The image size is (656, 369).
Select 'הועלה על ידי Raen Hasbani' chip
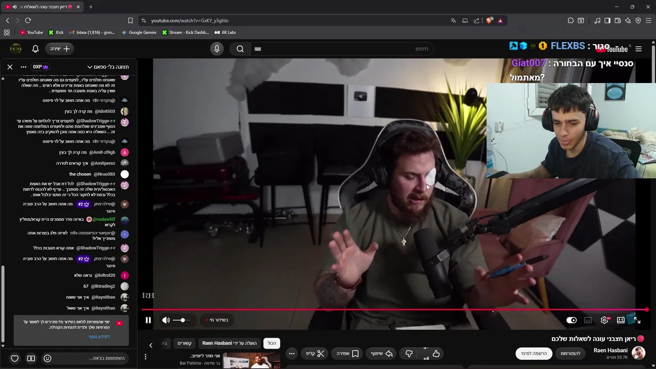pos(230,343)
